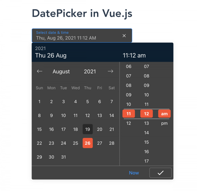Open the Thu 26 Aug header date

click(51, 55)
